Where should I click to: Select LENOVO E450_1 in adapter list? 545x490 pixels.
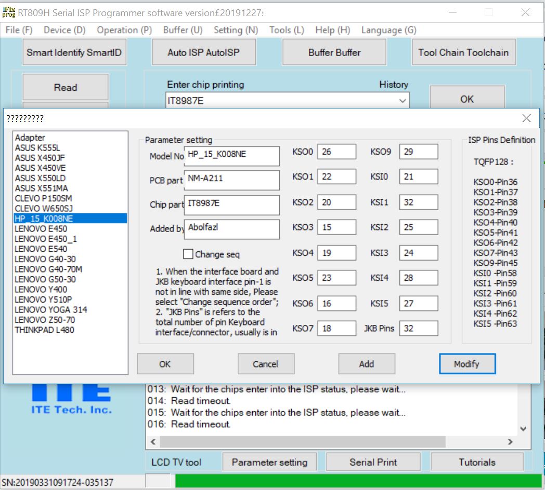pyautogui.click(x=70, y=239)
